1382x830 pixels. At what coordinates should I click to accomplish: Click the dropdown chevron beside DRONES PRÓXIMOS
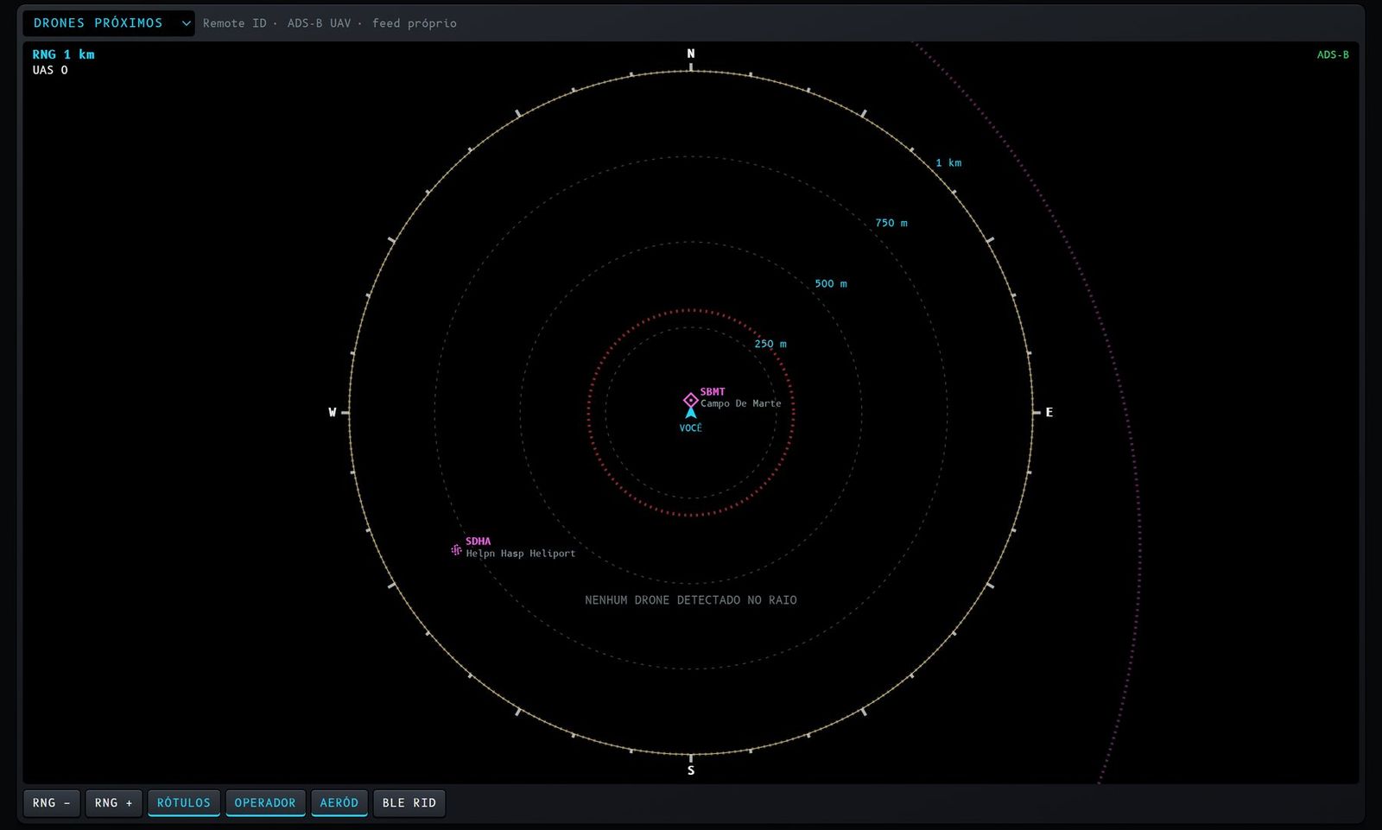click(186, 23)
